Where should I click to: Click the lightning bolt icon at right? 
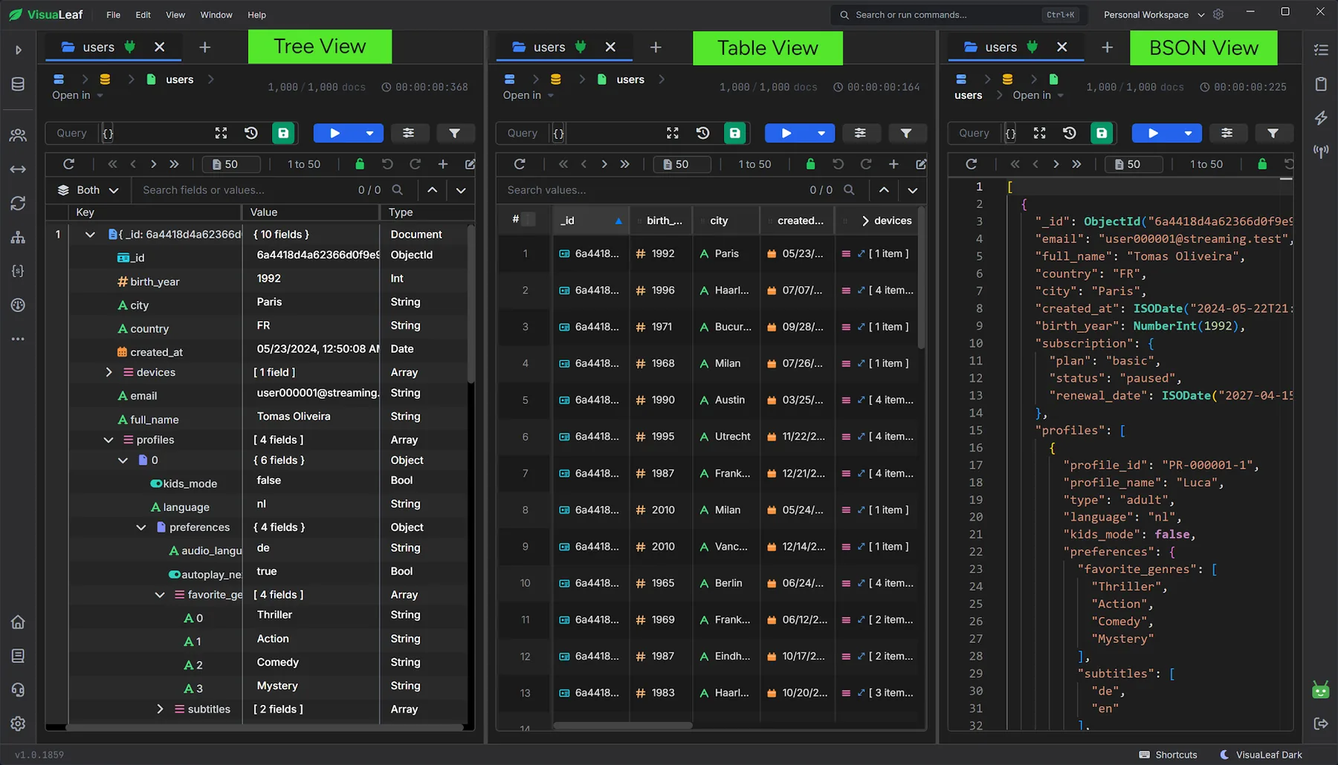pos(1321,118)
